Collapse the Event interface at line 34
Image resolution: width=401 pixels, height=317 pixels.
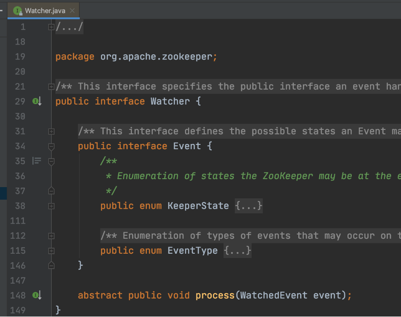51,146
